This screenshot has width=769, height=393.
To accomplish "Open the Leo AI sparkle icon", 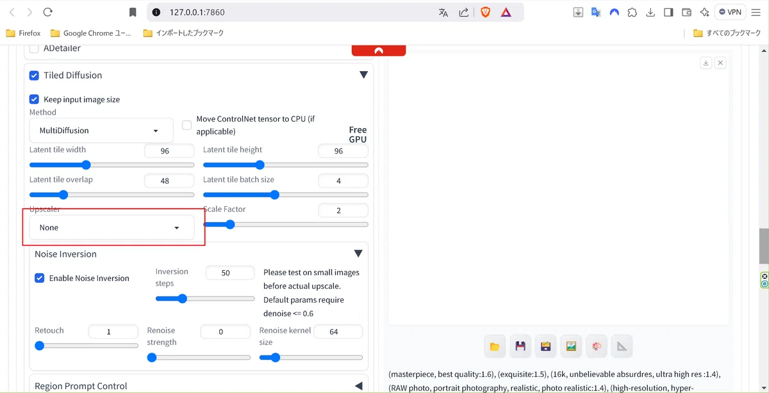I will point(704,12).
